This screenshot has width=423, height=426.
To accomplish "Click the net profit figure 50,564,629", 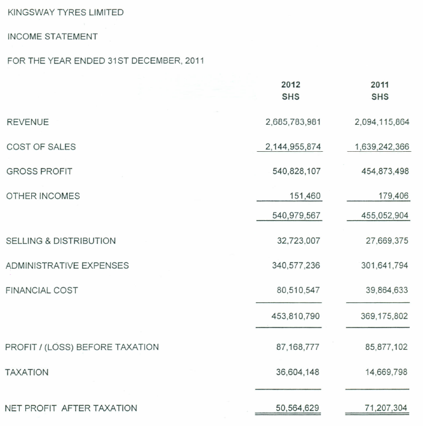I will coord(297,409).
